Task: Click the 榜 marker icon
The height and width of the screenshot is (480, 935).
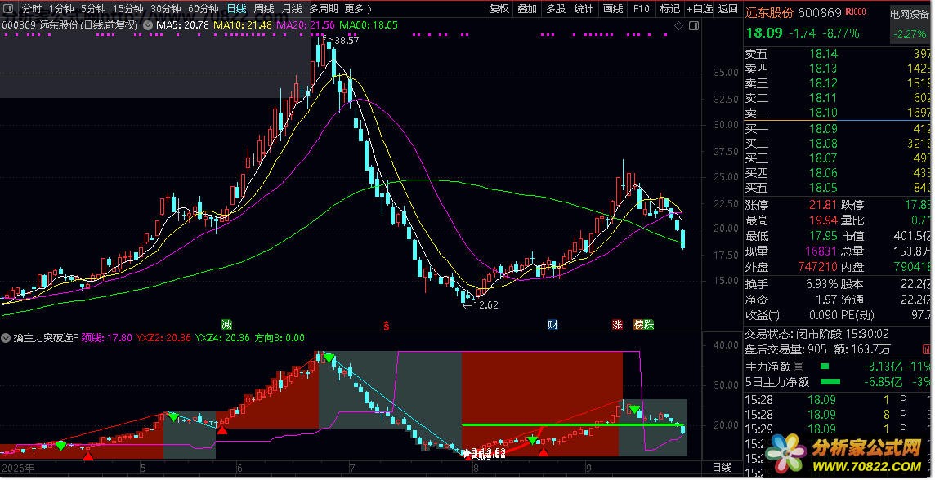Action: (638, 325)
